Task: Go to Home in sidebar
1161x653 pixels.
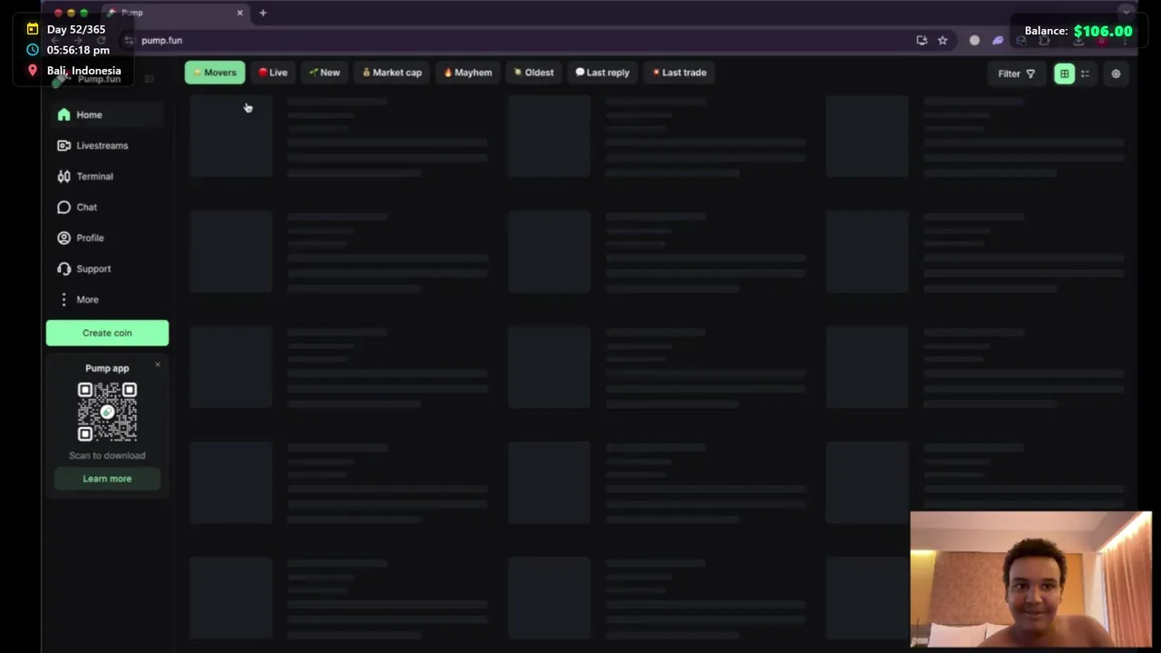Action: (104, 114)
